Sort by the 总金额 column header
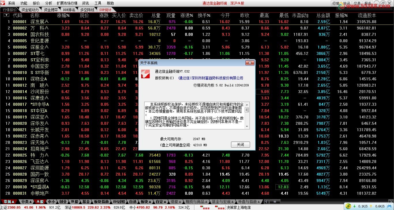 click(x=323, y=15)
